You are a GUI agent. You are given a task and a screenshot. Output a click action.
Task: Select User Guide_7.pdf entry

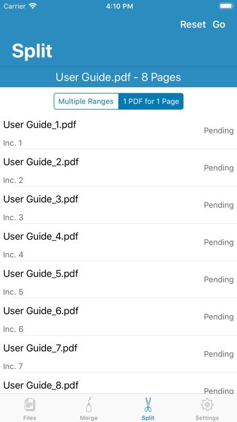[118, 354]
